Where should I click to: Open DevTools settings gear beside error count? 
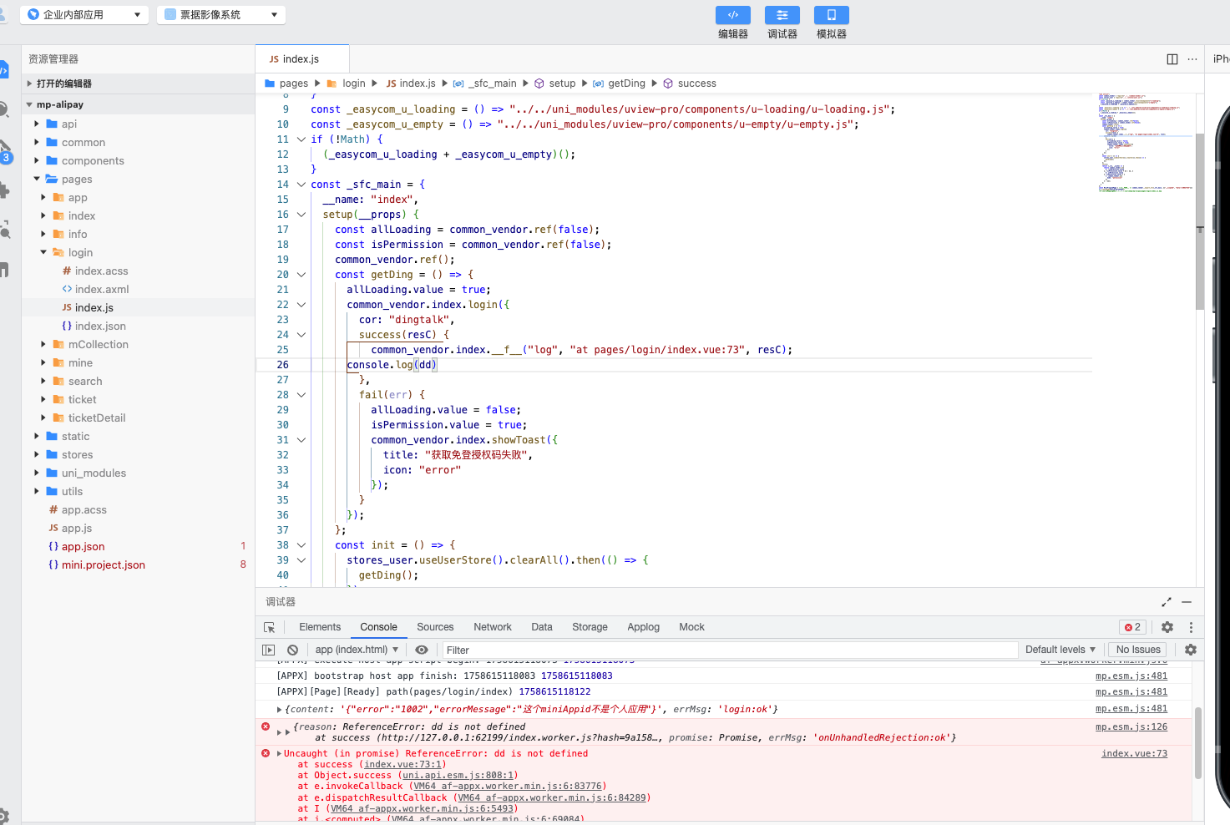(1167, 627)
